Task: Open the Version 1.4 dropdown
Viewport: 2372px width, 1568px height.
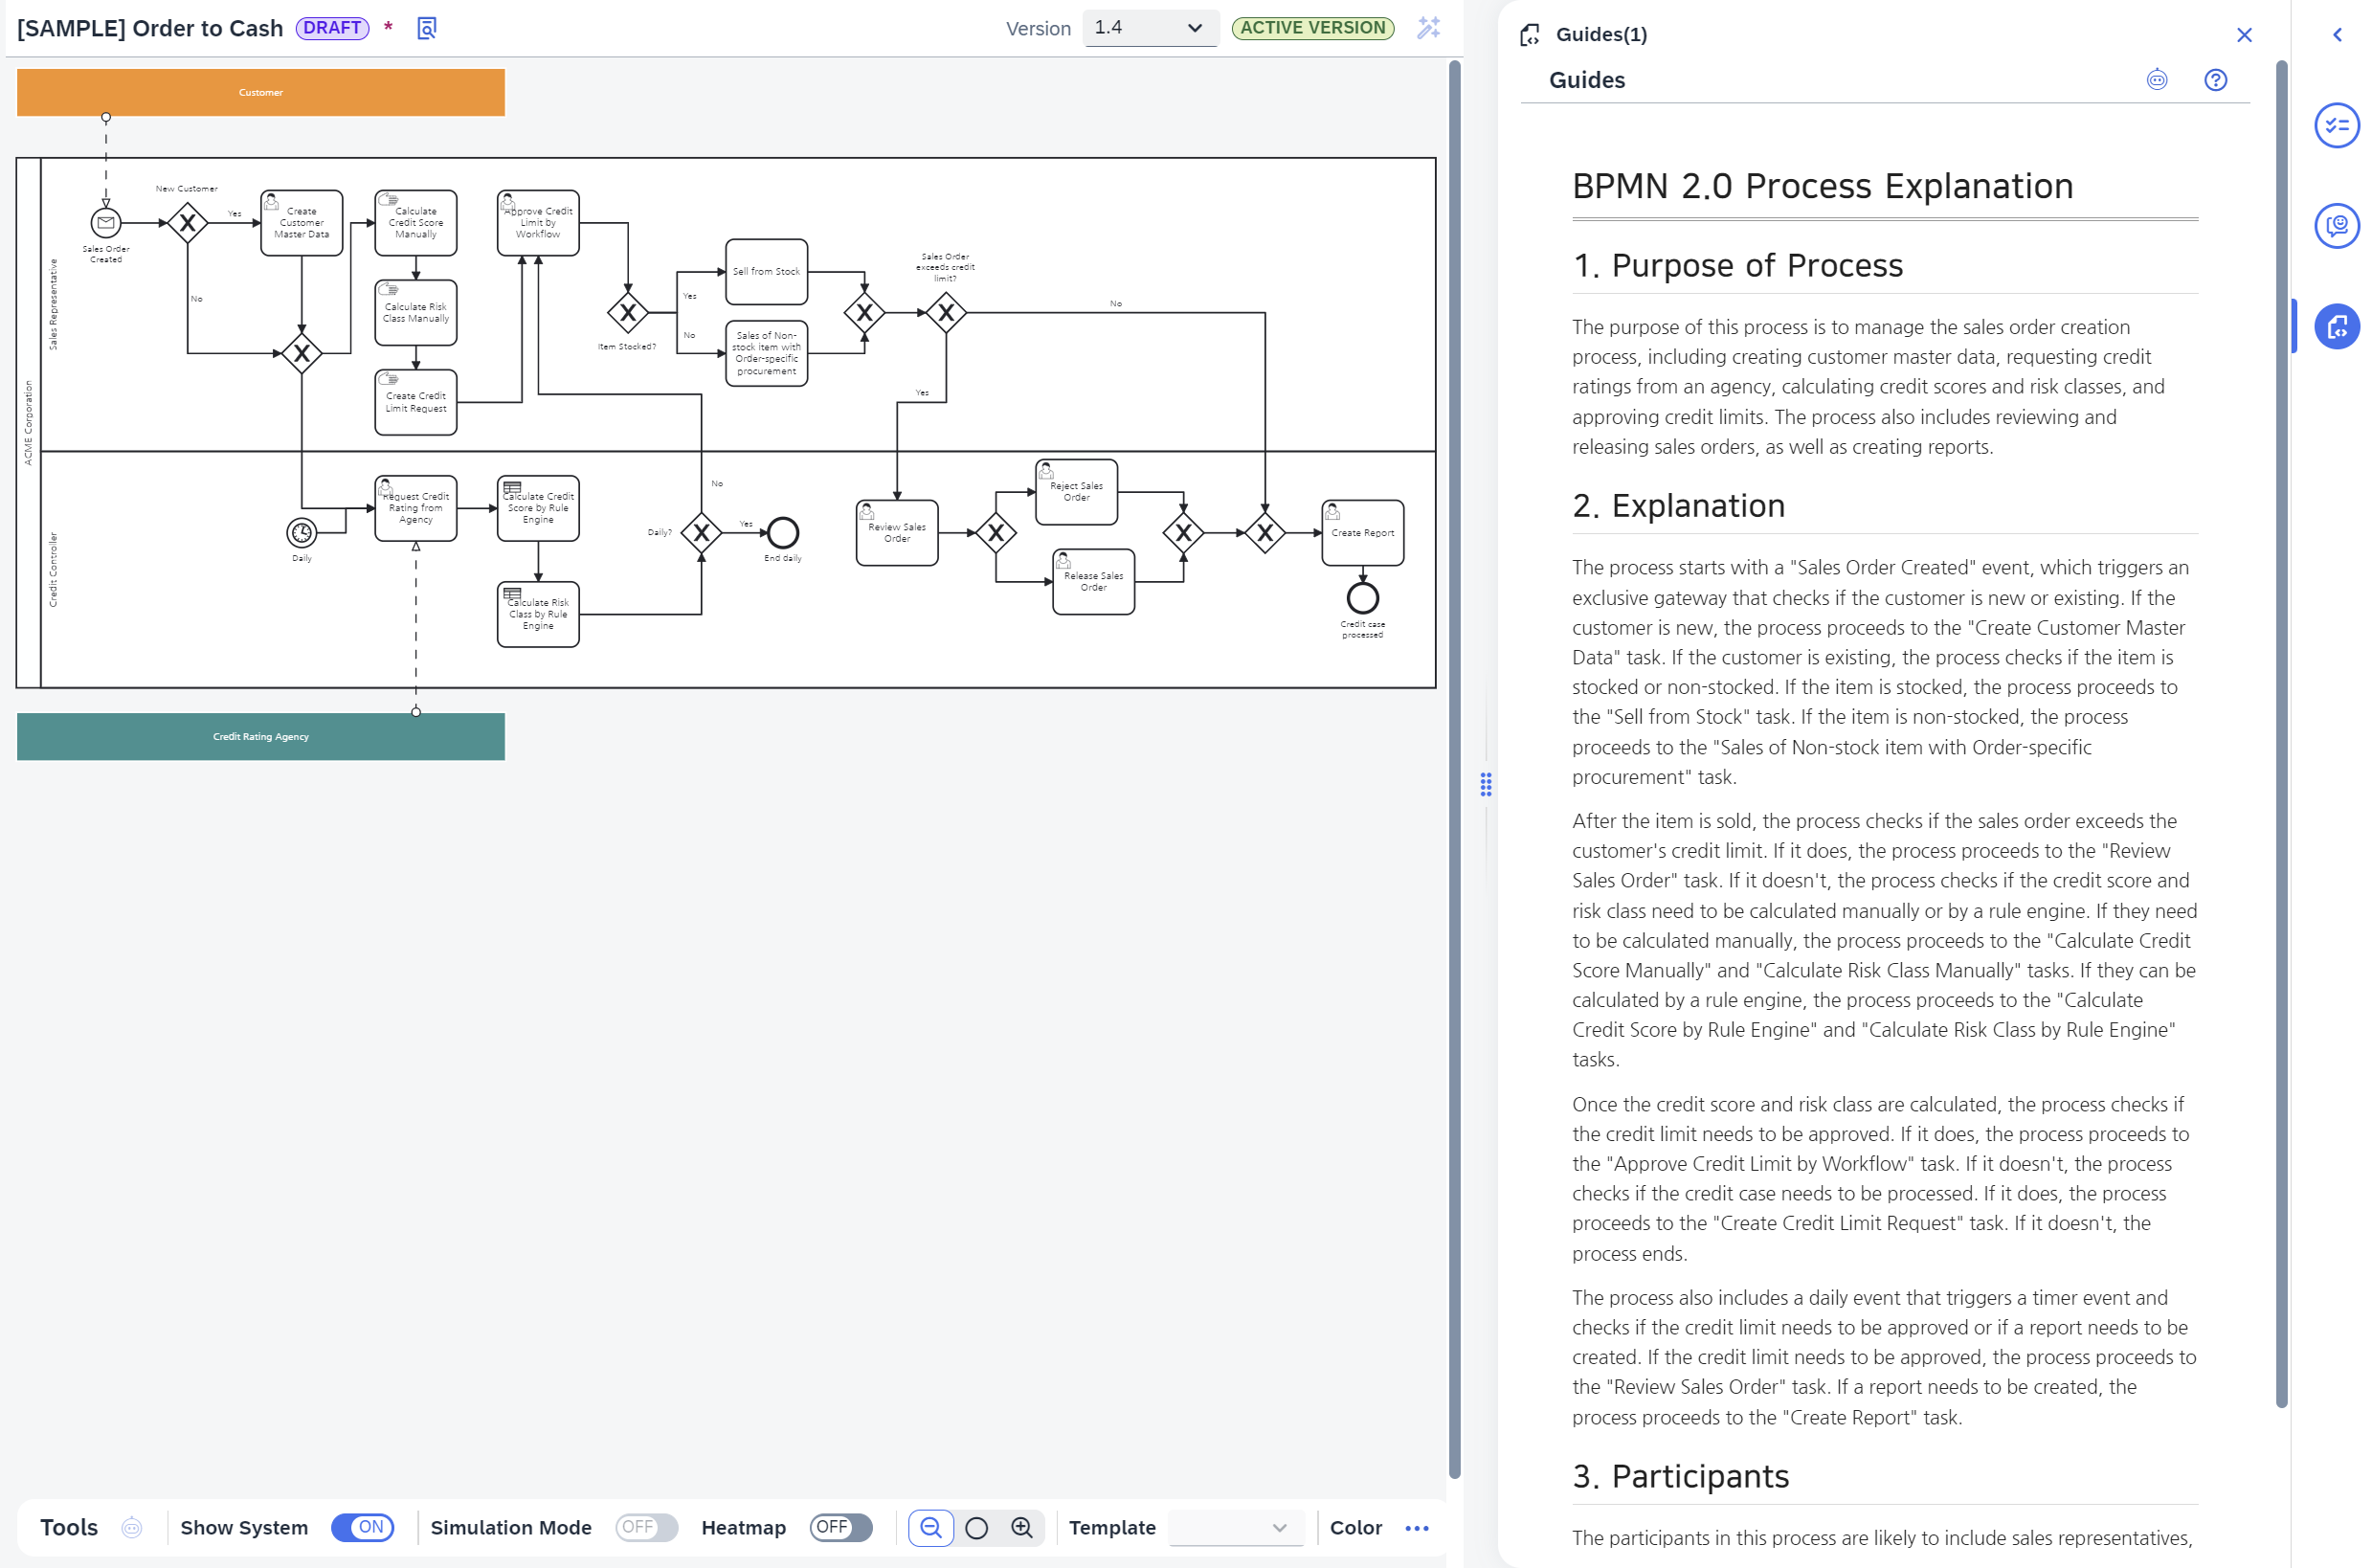Action: point(1150,28)
